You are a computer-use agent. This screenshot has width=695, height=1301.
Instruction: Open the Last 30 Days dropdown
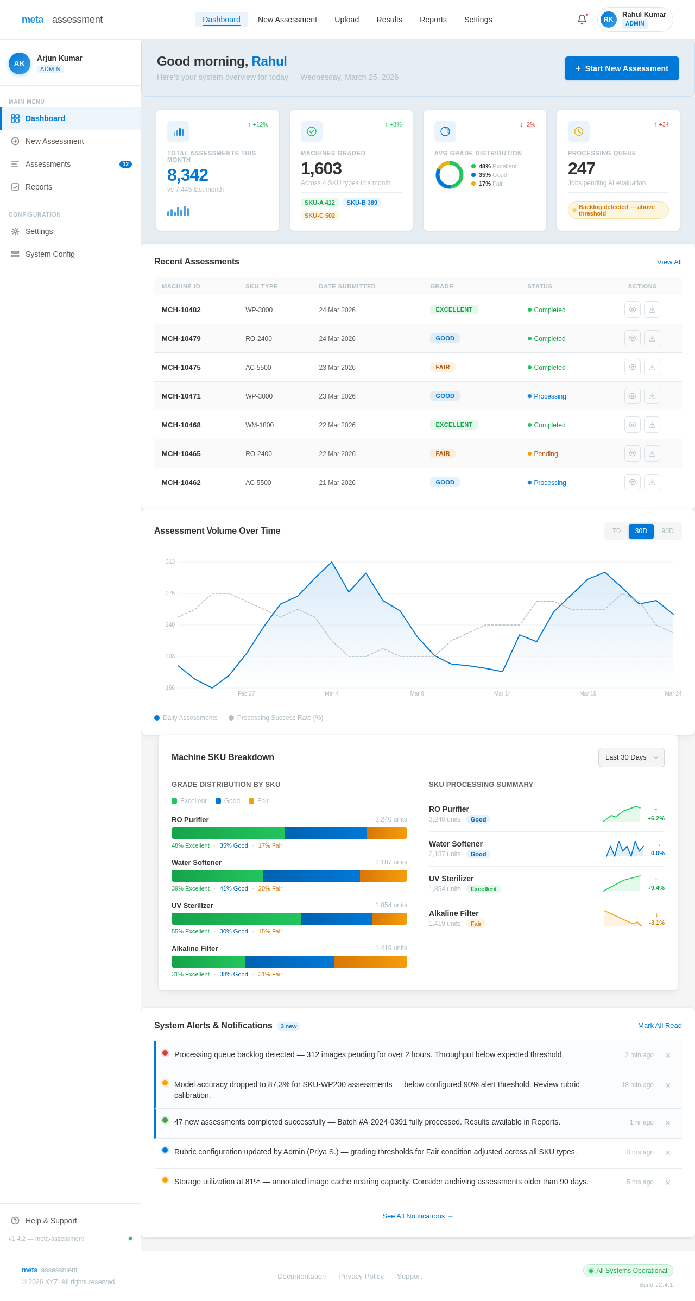coord(631,757)
